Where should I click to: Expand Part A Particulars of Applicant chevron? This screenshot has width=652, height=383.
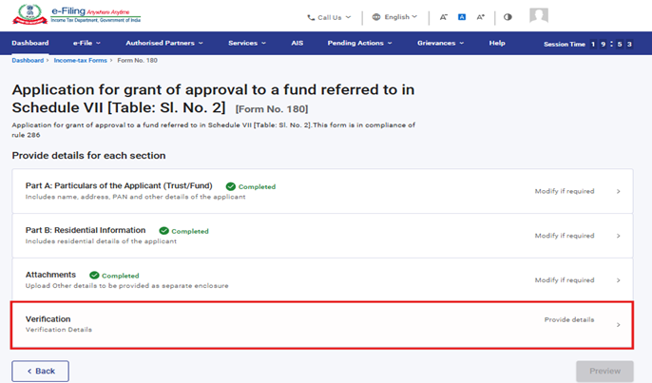618,191
